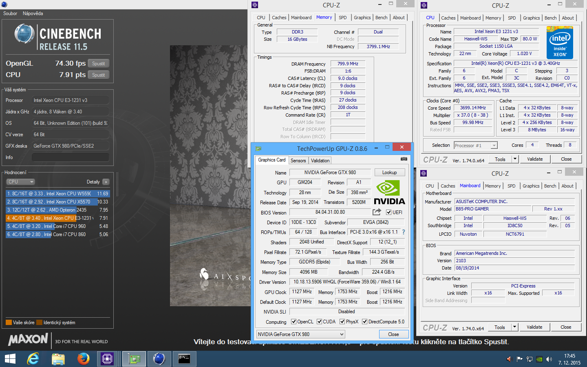Click the CPU-Z Memory window title icon
Image resolution: width=587 pixels, height=367 pixels.
255,5
